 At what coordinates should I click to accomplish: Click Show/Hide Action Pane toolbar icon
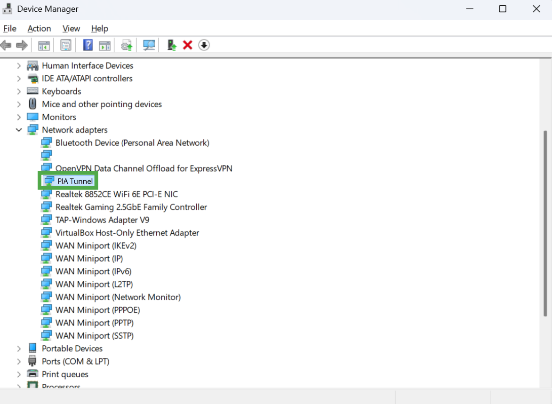point(104,46)
